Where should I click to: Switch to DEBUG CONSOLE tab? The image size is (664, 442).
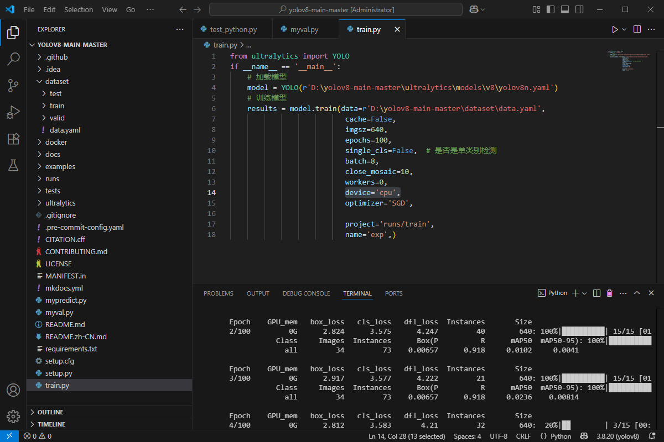pyautogui.click(x=306, y=293)
